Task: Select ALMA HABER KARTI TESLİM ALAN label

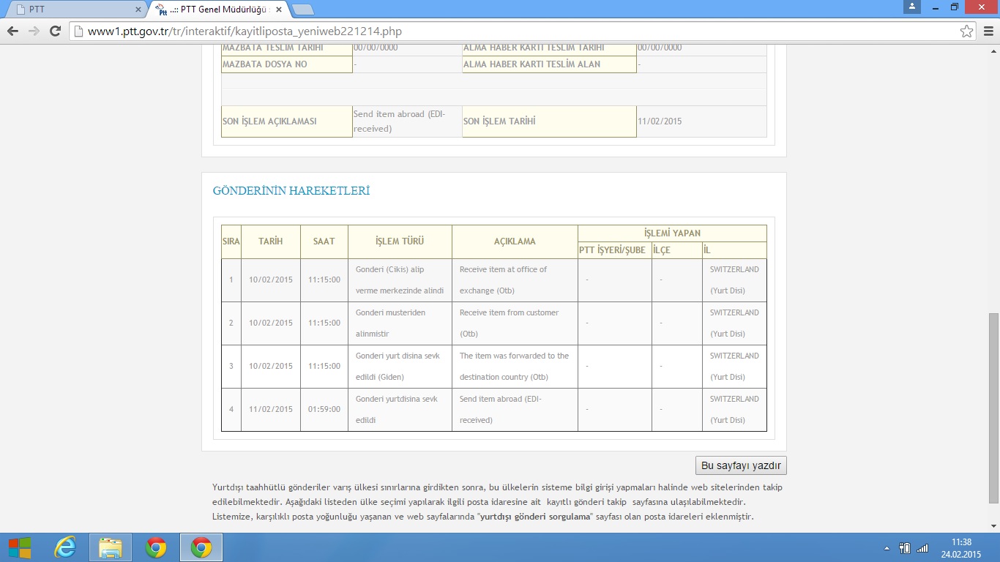Action: [x=532, y=64]
